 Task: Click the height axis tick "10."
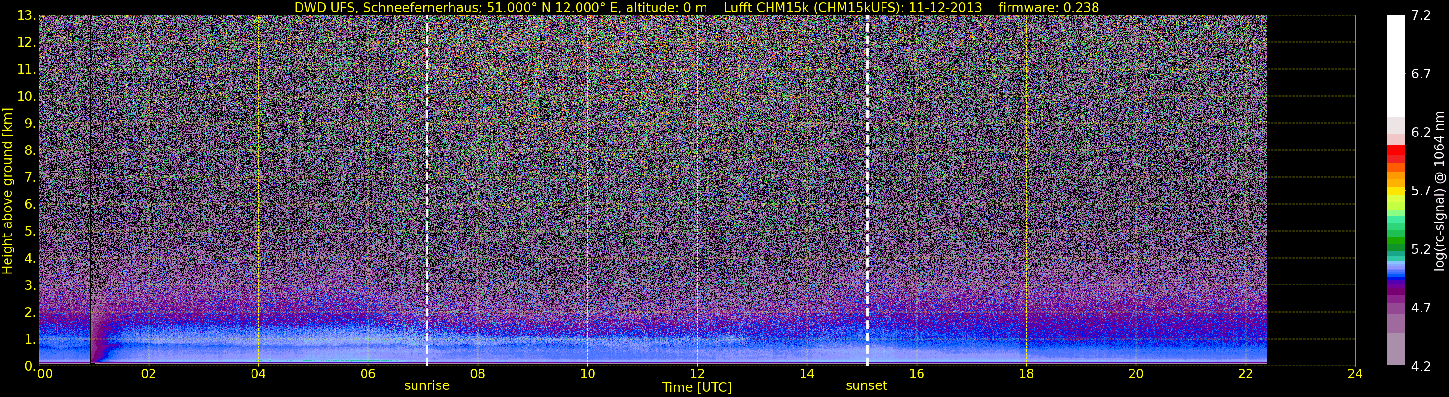26,96
